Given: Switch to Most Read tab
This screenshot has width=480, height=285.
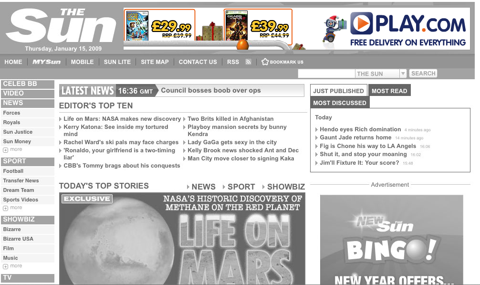Looking at the screenshot, I should click(389, 91).
